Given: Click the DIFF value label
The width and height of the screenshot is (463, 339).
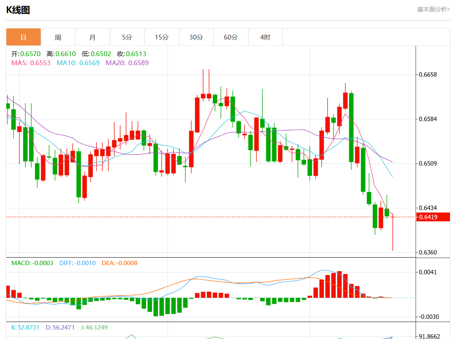Looking at the screenshot, I should 77,263.
